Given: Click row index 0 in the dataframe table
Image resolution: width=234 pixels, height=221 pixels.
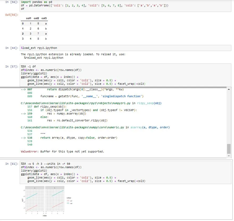Looking at the screenshot, I should [x=23, y=24].
